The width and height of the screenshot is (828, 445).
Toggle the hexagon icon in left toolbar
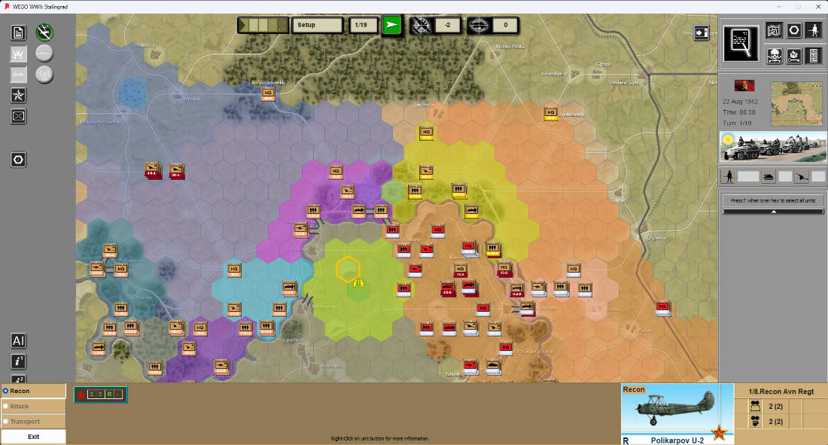point(19,160)
